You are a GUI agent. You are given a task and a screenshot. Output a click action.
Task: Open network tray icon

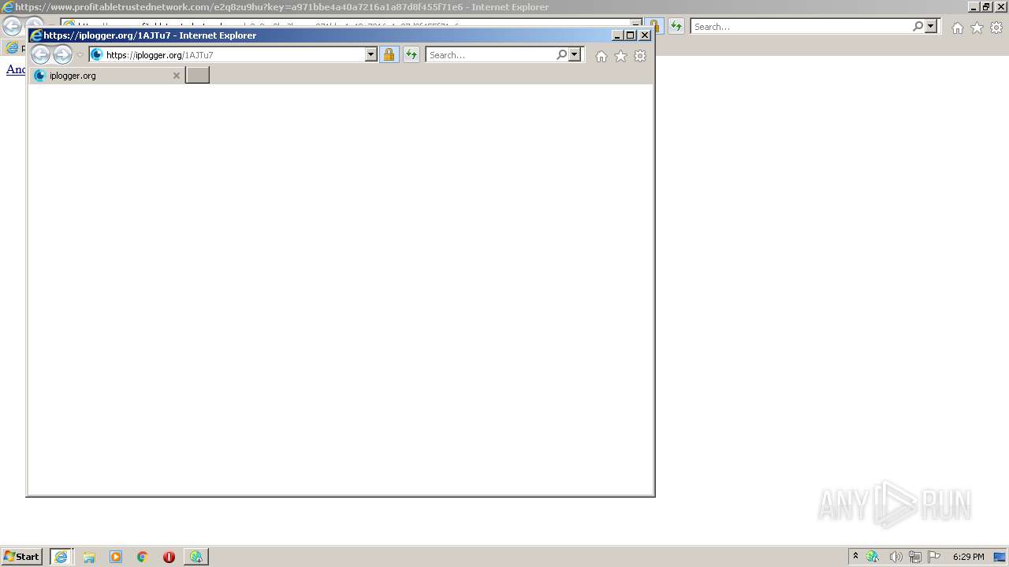coord(914,557)
